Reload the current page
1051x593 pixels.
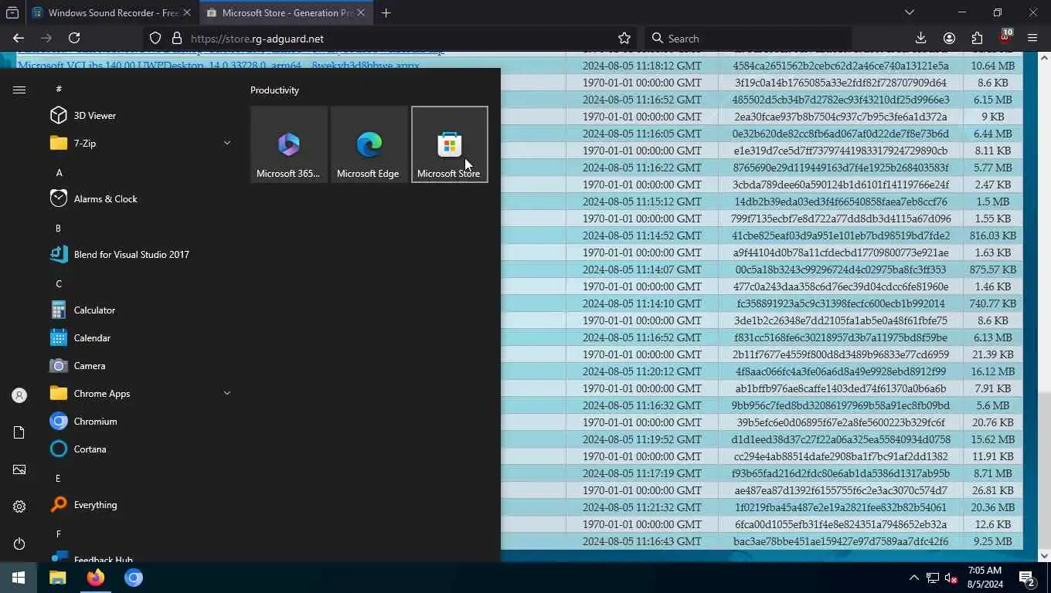tap(74, 38)
